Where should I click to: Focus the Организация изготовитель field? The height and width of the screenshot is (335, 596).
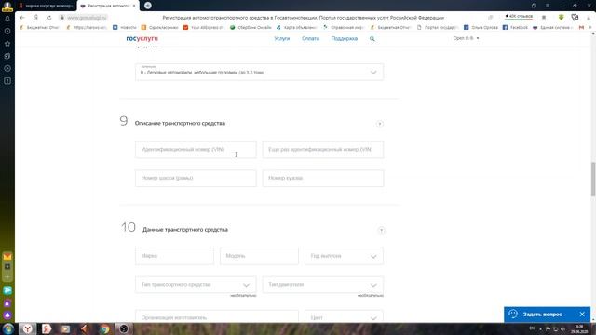pos(217,316)
